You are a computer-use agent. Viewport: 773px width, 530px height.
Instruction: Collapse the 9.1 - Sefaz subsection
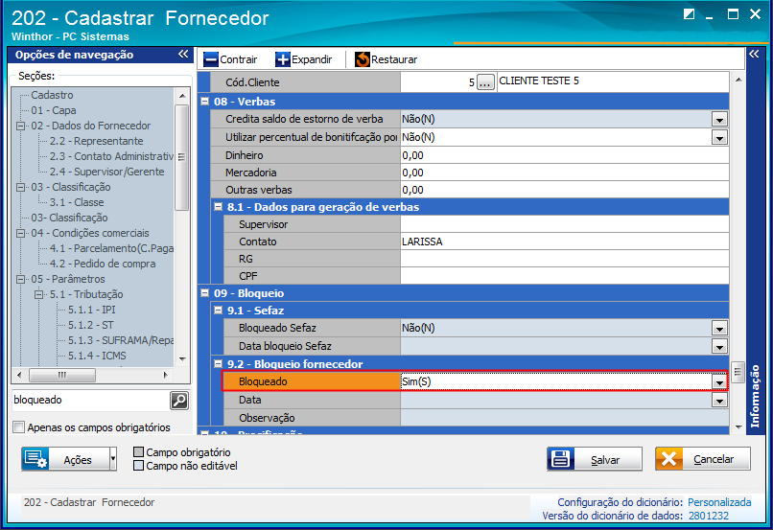point(219,311)
